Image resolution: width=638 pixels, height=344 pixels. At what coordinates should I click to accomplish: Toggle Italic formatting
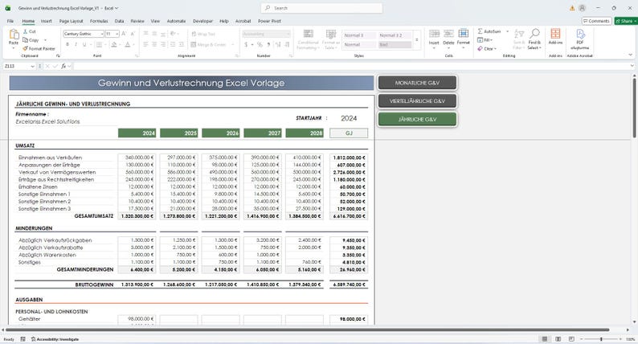pos(76,44)
